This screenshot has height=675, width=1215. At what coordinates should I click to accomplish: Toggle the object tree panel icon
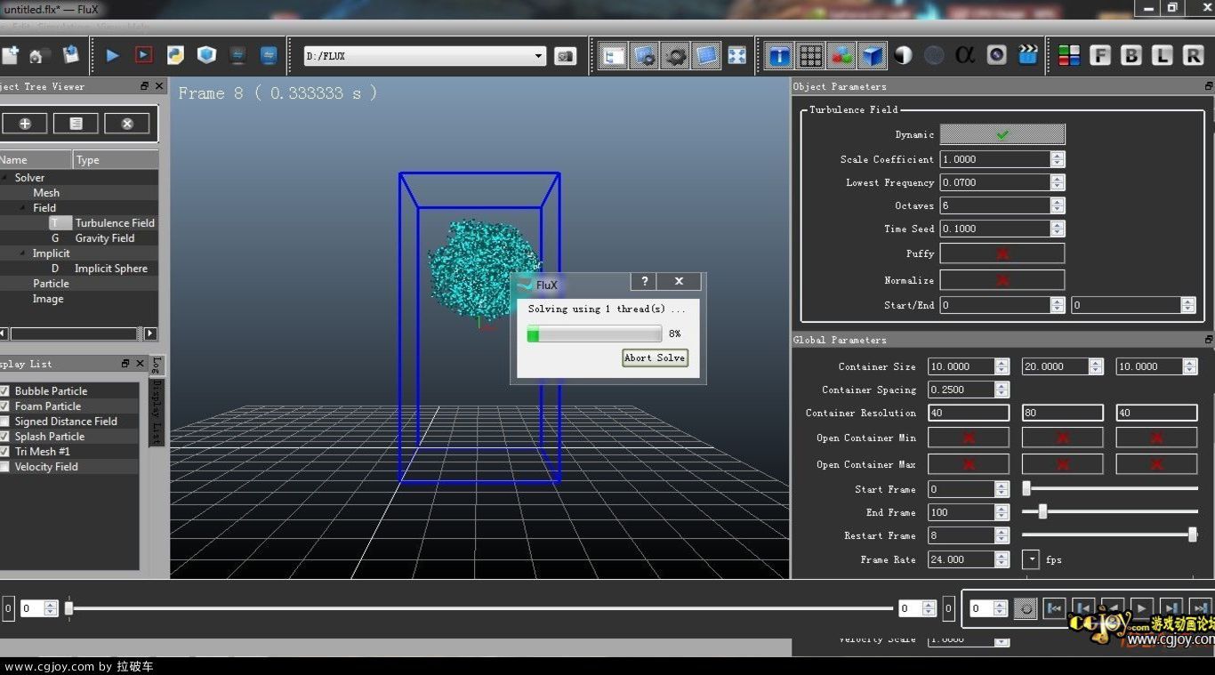pos(613,56)
